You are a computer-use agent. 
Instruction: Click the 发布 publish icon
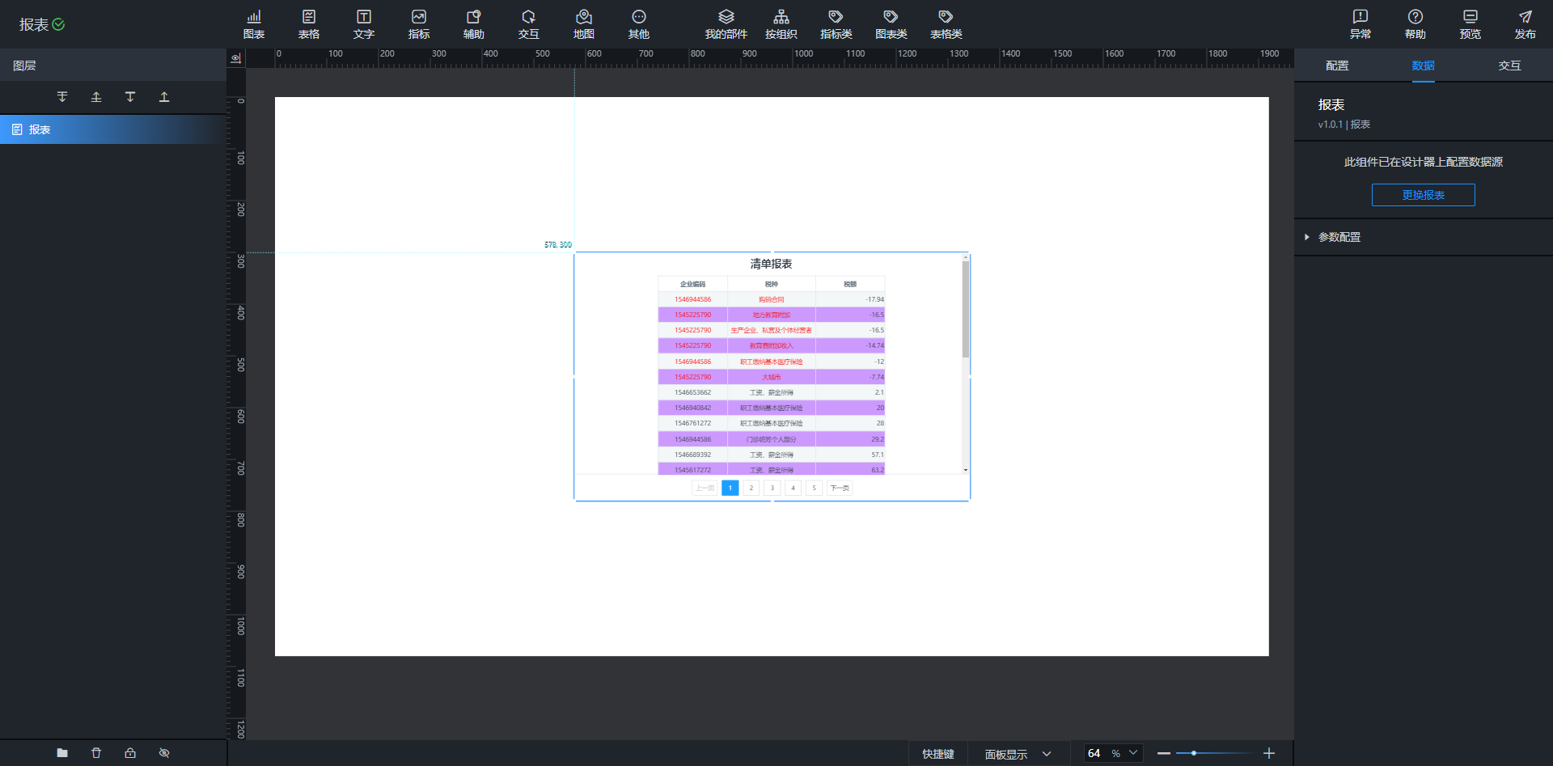1525,24
